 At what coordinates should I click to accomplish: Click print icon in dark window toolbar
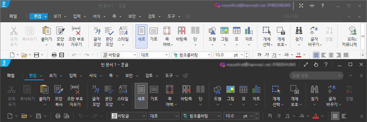pyautogui.click(x=58, y=116)
